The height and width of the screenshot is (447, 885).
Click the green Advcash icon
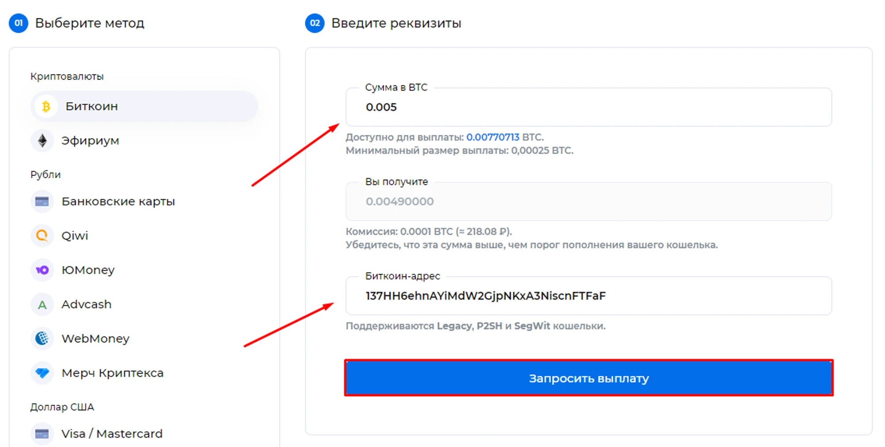tap(42, 304)
